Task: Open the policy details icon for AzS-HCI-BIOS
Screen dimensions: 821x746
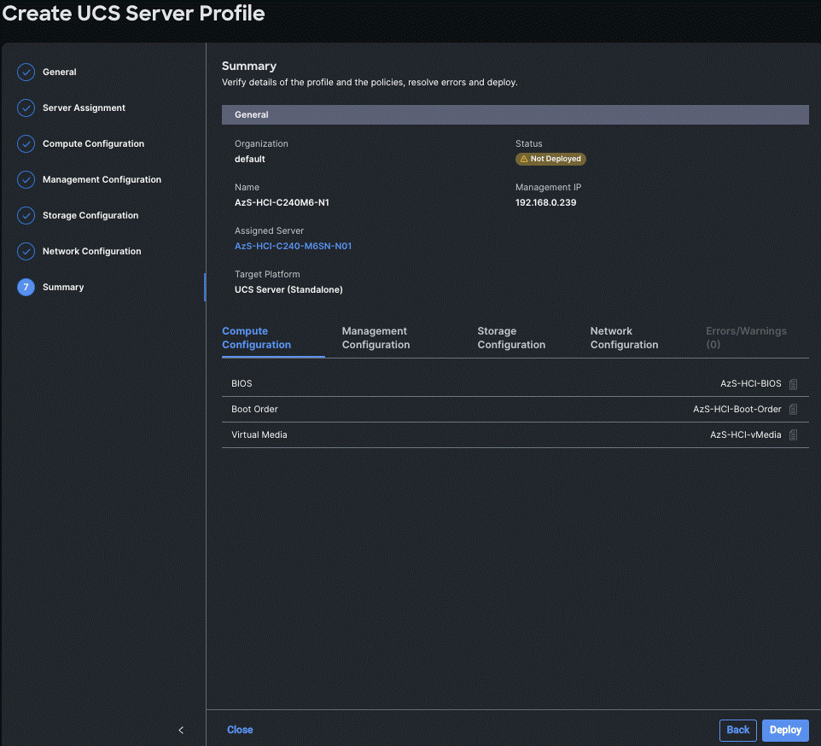Action: coord(793,383)
